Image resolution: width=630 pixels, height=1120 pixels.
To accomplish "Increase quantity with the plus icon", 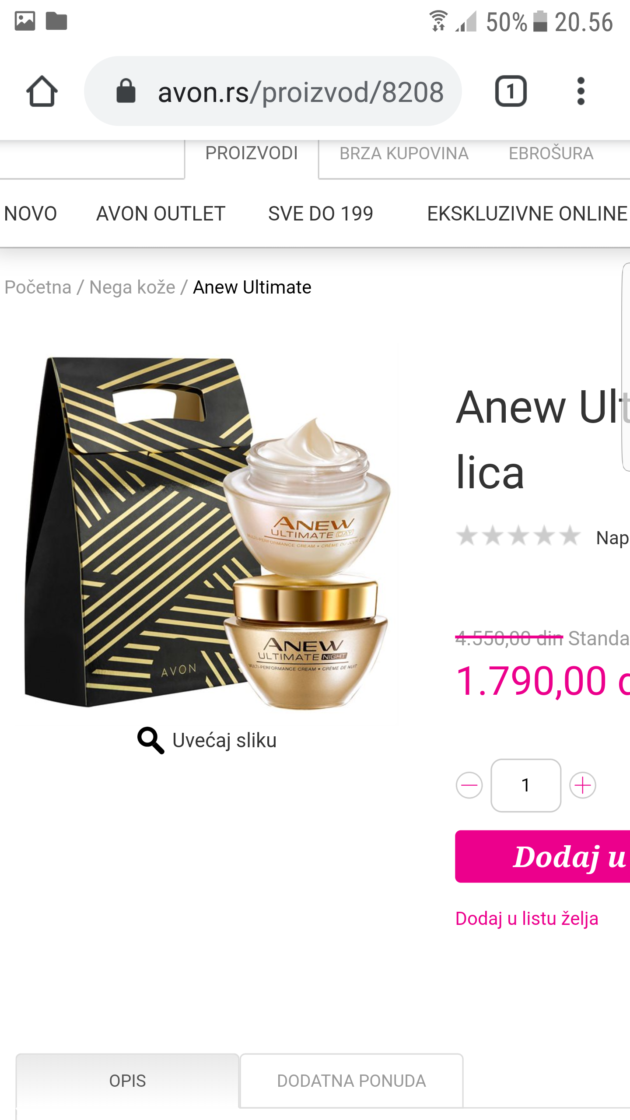I will [x=583, y=785].
